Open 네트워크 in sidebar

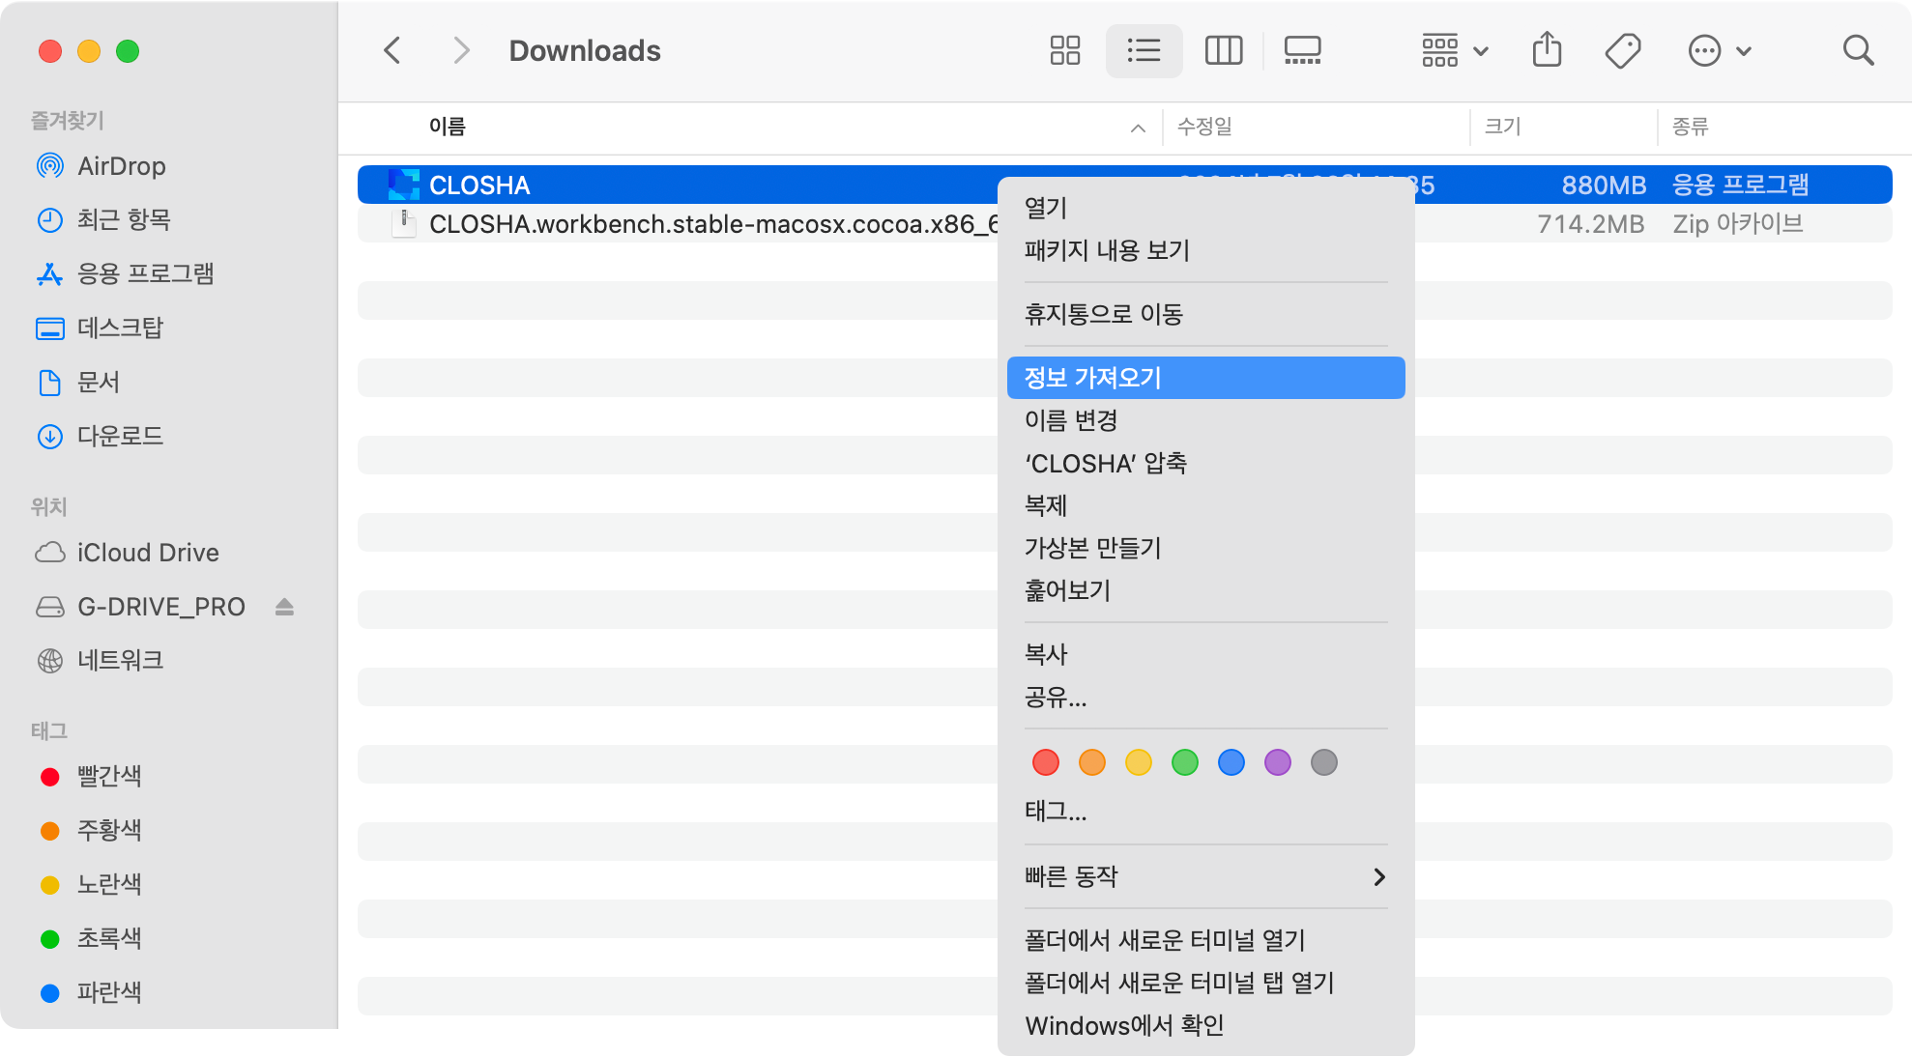[x=99, y=661]
